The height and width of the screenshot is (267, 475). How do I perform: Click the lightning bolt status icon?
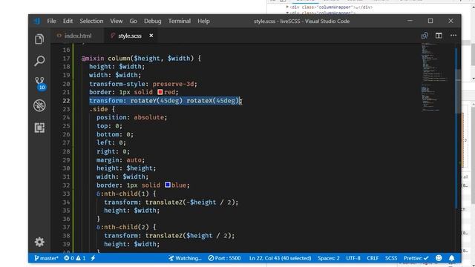[x=93, y=258]
